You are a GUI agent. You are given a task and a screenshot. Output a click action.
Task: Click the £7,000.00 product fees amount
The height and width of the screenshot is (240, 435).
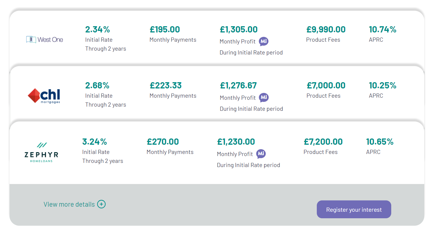[326, 85]
